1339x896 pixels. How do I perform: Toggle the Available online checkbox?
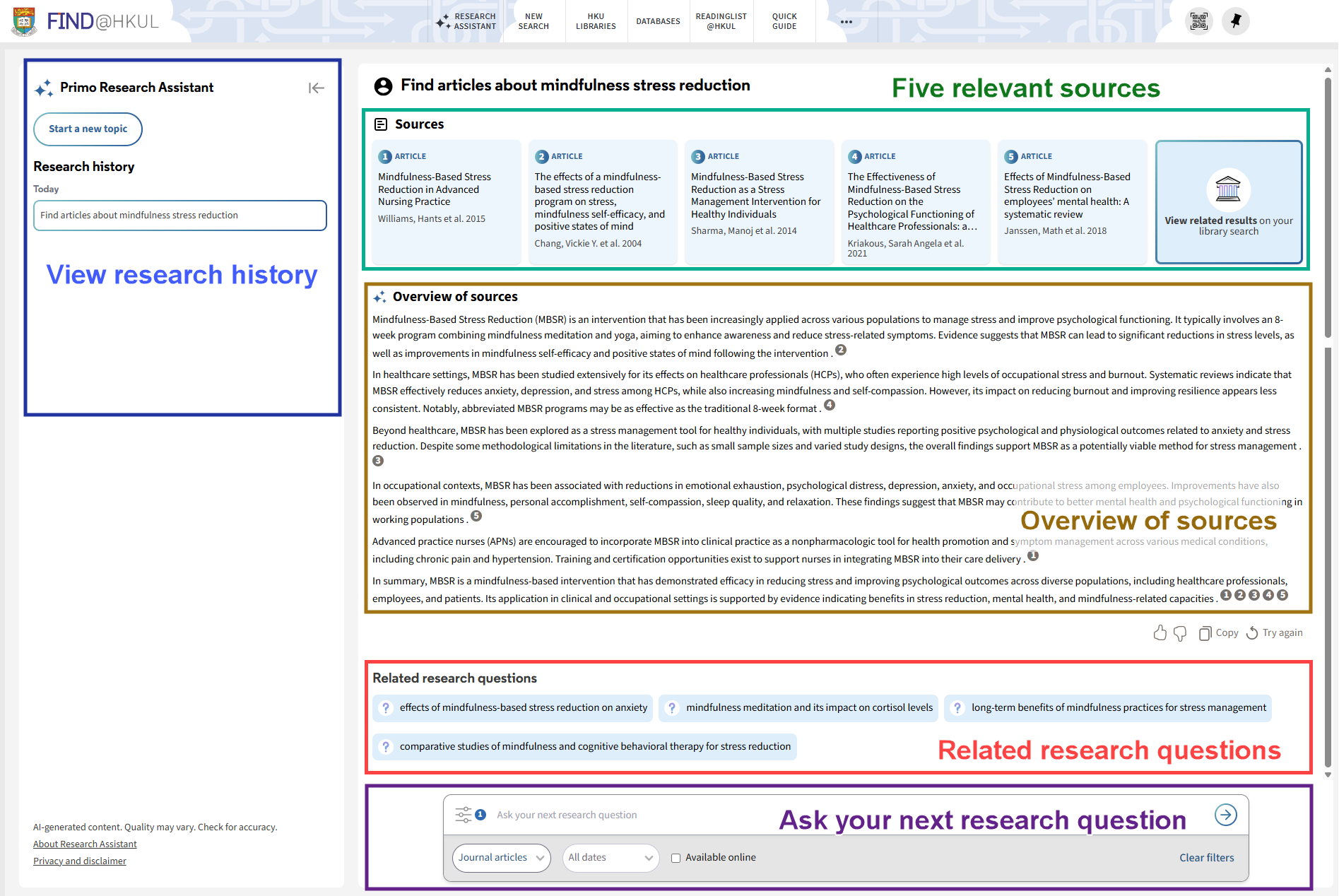pos(676,858)
